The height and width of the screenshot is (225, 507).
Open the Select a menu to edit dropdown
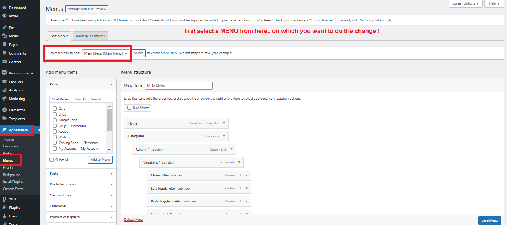coord(106,53)
